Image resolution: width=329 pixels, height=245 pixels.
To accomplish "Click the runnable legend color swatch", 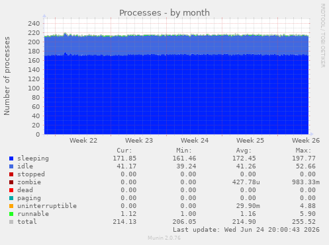I will (x=11, y=214).
